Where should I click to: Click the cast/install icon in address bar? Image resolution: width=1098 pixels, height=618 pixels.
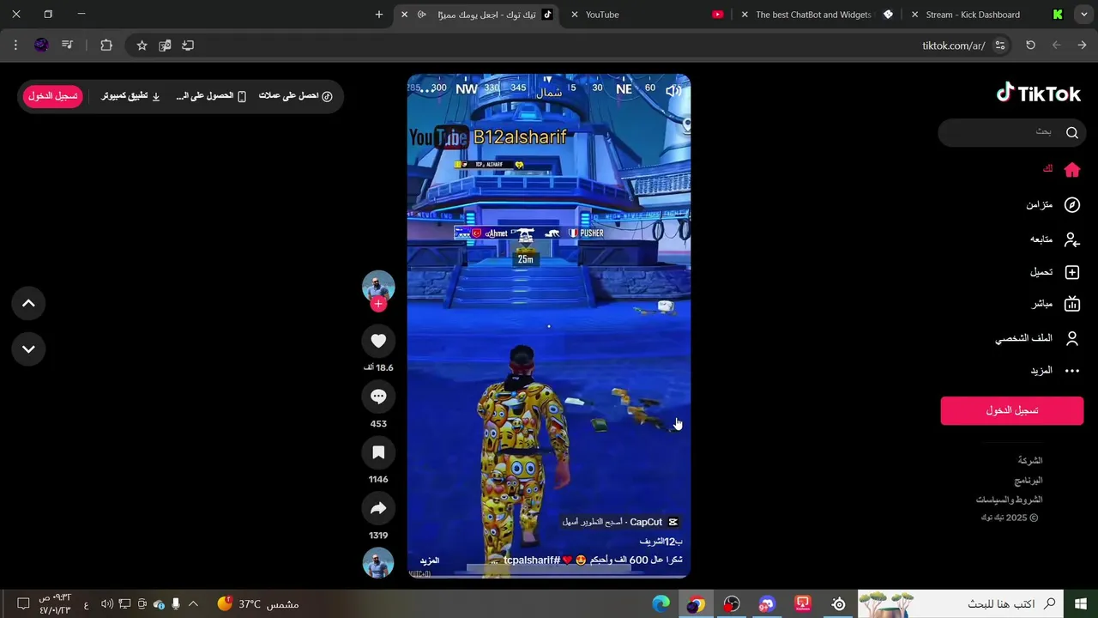188,45
